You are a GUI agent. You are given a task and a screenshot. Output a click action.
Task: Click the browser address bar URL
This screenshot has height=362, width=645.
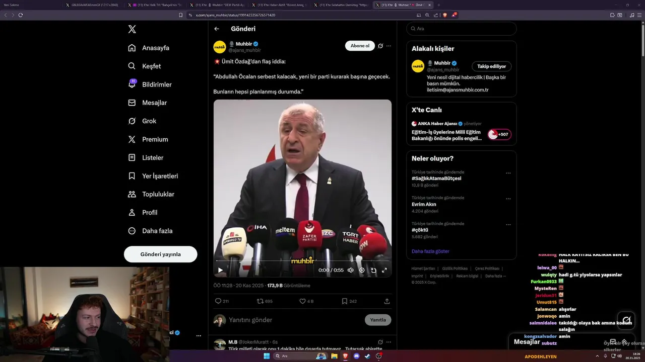[235, 15]
